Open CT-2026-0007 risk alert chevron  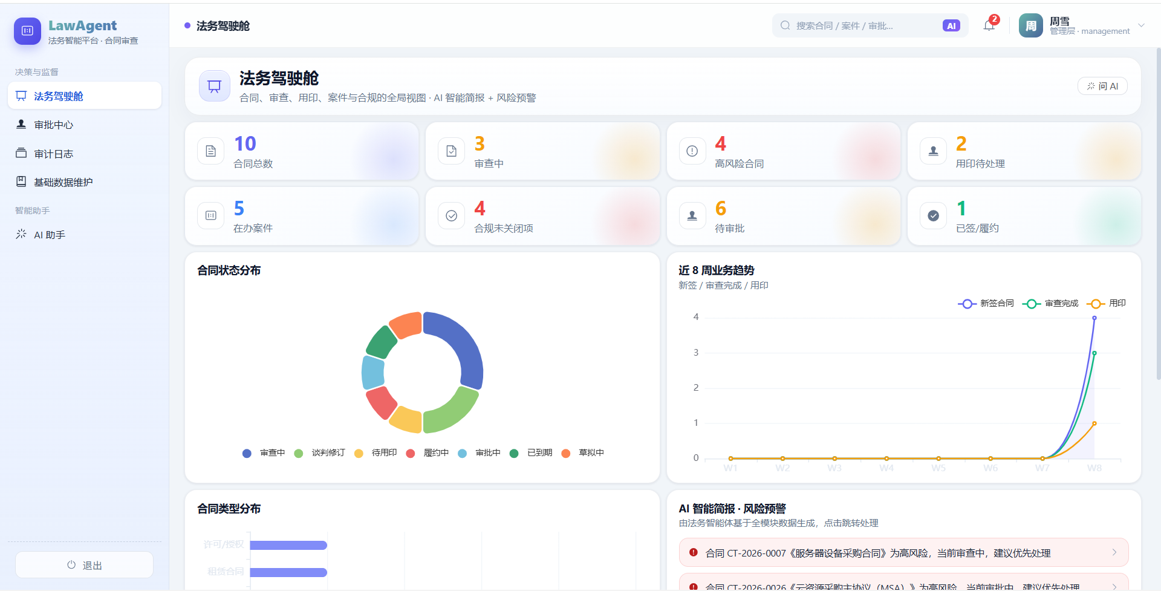pyautogui.click(x=1114, y=552)
